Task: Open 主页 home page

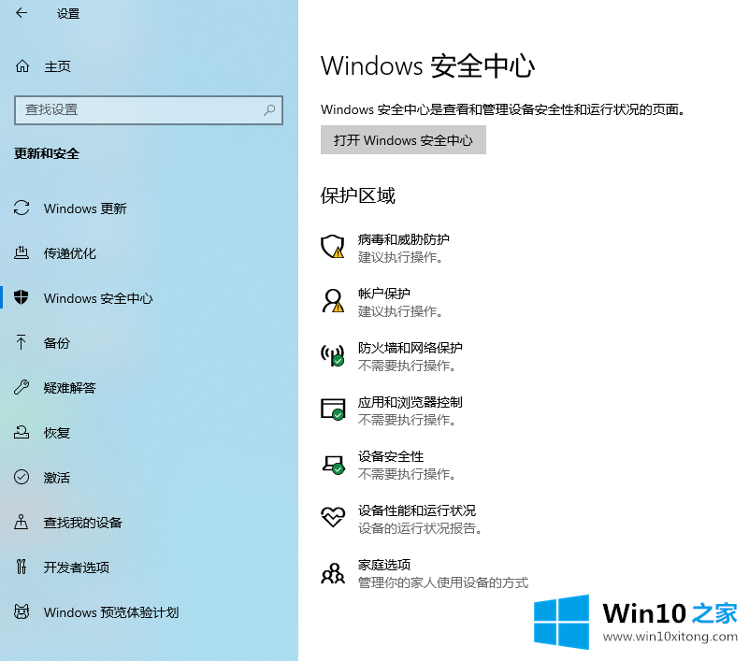Action: (57, 66)
